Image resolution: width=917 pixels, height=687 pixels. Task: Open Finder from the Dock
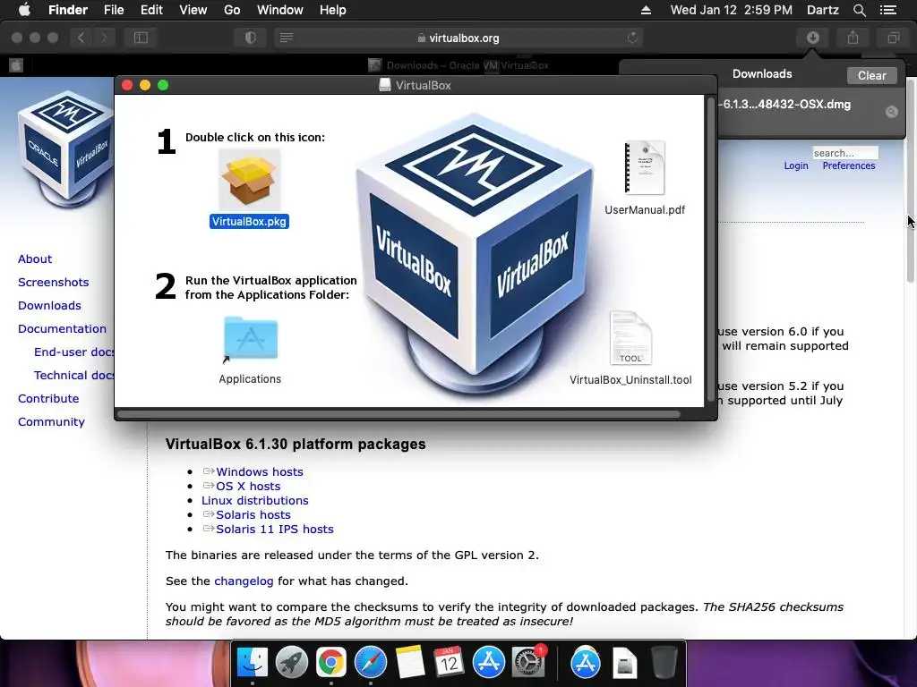[x=252, y=663]
